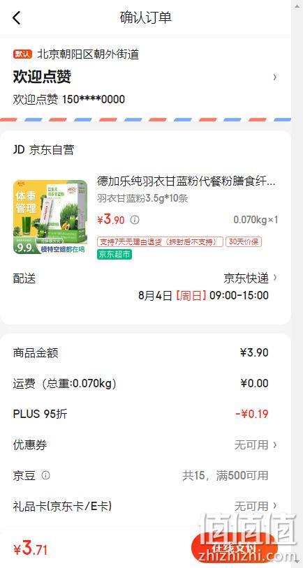Tap the 欢迎点赞 recipient name
This screenshot has width=303, height=568.
click(x=42, y=77)
